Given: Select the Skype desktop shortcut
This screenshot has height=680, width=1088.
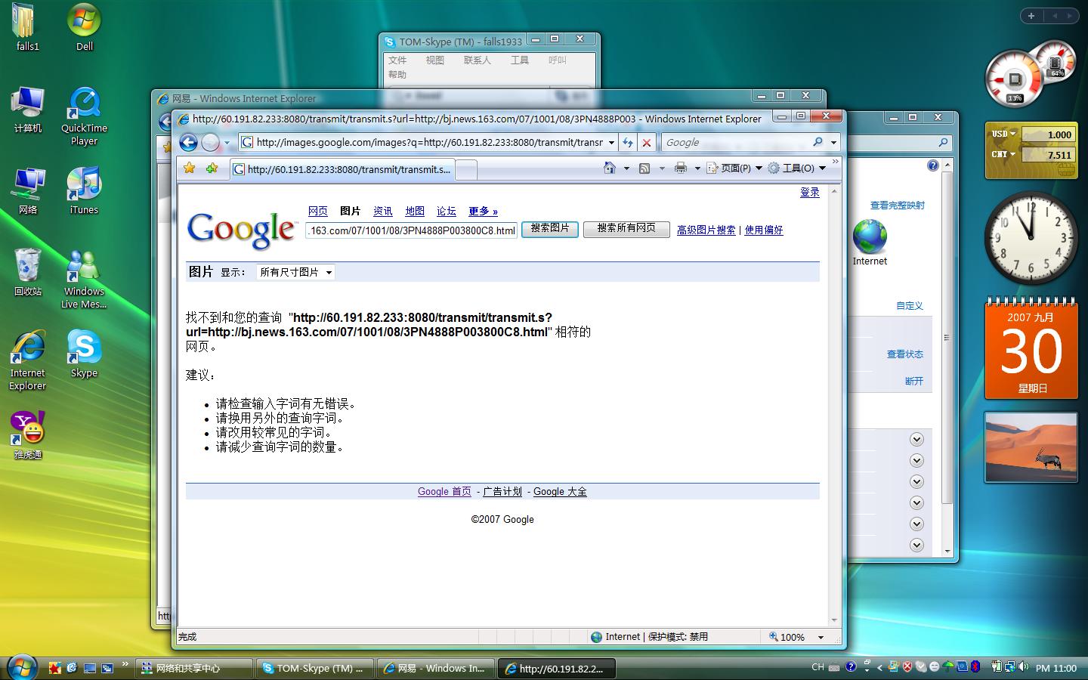Looking at the screenshot, I should pyautogui.click(x=84, y=354).
